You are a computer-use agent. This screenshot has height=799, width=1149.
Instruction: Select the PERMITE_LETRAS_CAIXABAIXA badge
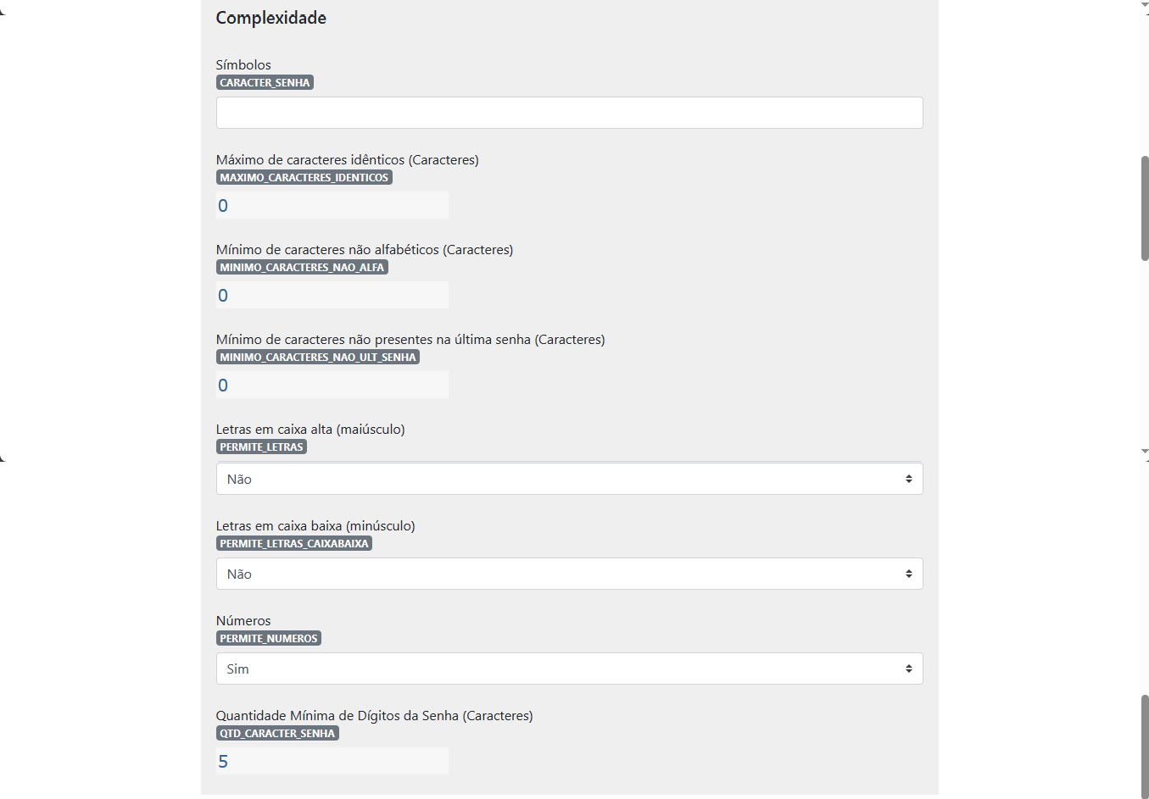click(294, 543)
